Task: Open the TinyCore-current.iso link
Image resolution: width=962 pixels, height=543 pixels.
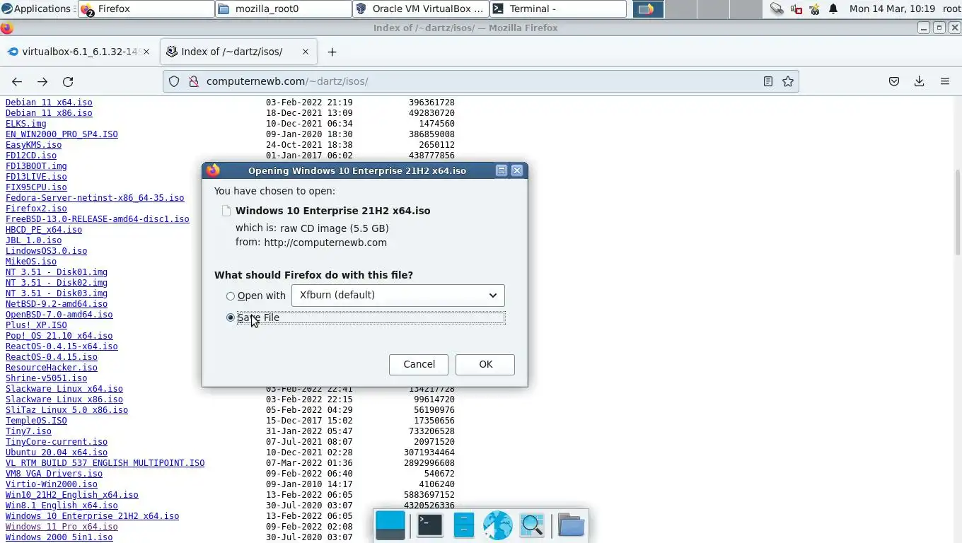Action: 57,442
